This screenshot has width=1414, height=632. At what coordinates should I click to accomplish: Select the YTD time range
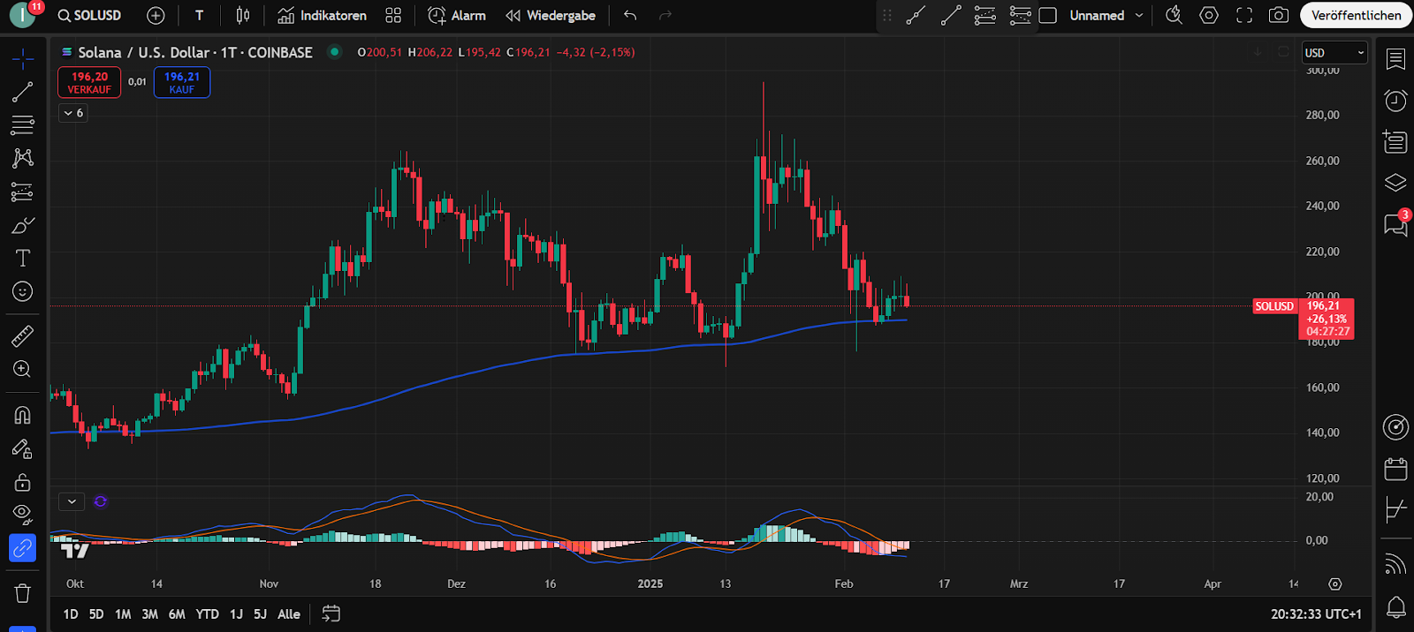coord(207,614)
